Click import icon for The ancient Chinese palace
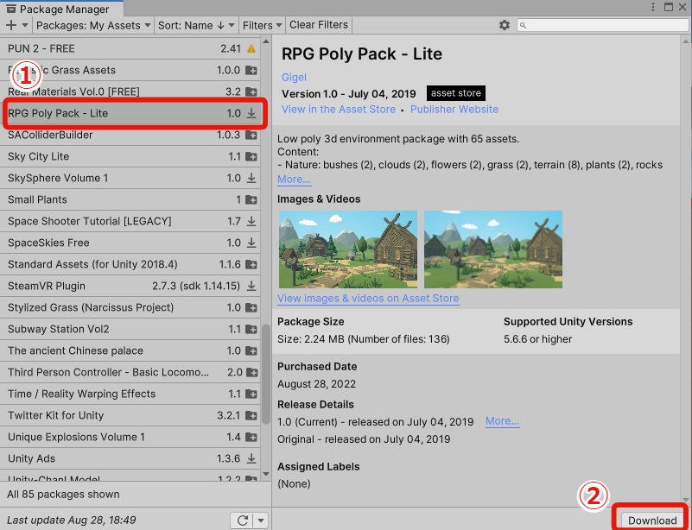692x530 pixels. coord(251,351)
